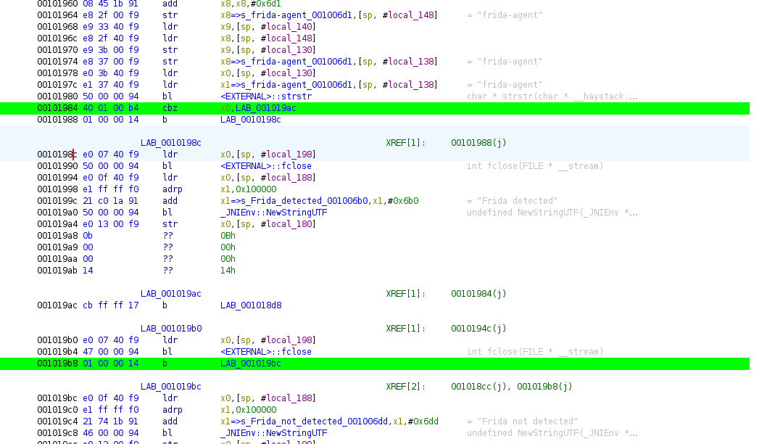Viewport: 759px width, 444px height.
Task: Click address 001019ac of branch instruction
Action: [x=57, y=305]
